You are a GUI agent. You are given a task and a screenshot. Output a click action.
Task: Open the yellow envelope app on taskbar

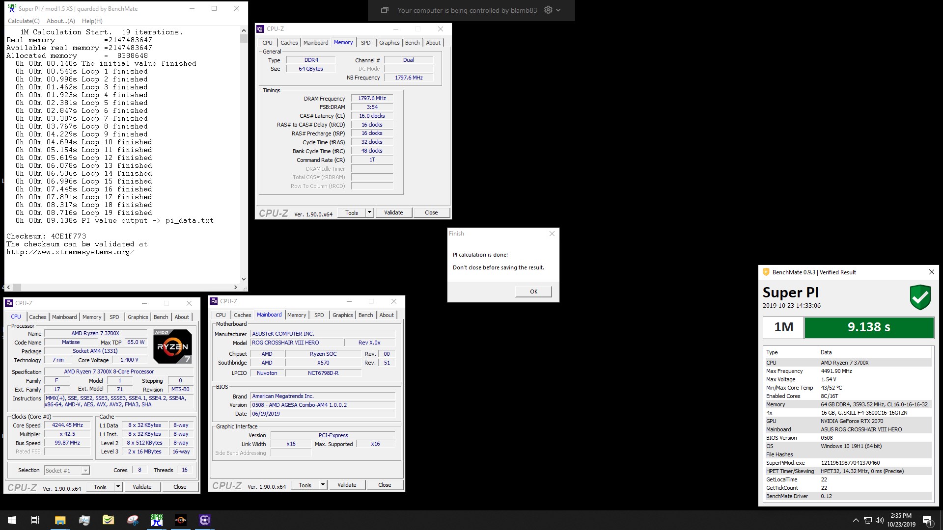tap(108, 520)
